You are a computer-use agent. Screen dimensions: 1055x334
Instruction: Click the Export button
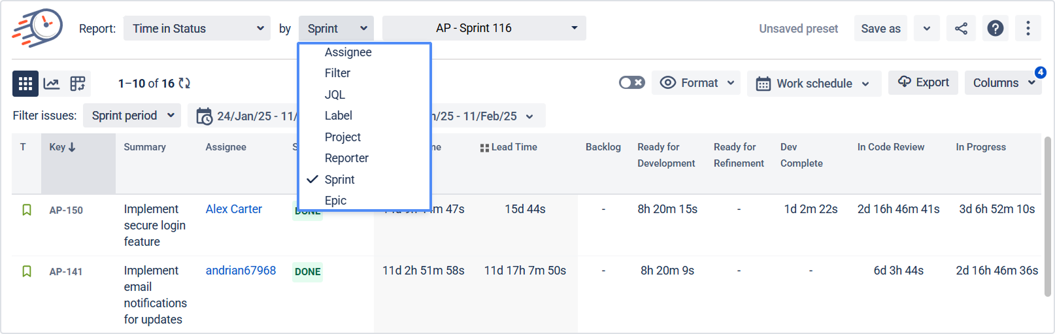(922, 82)
